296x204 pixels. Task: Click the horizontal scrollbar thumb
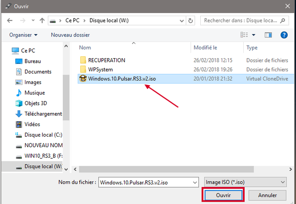166,169
